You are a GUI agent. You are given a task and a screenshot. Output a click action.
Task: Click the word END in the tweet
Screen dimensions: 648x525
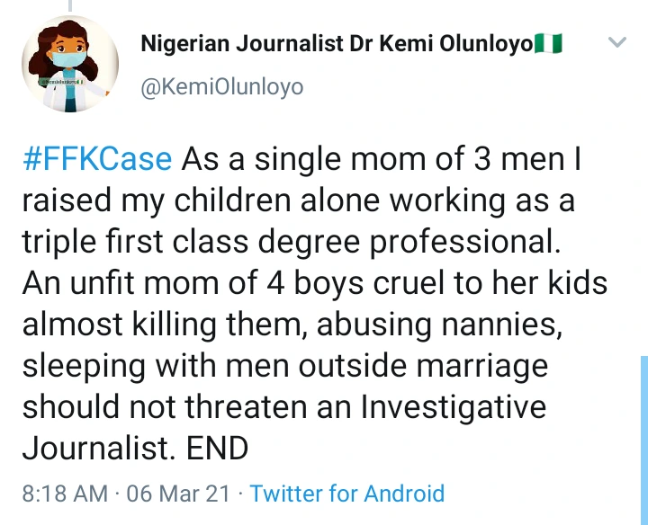tap(218, 449)
